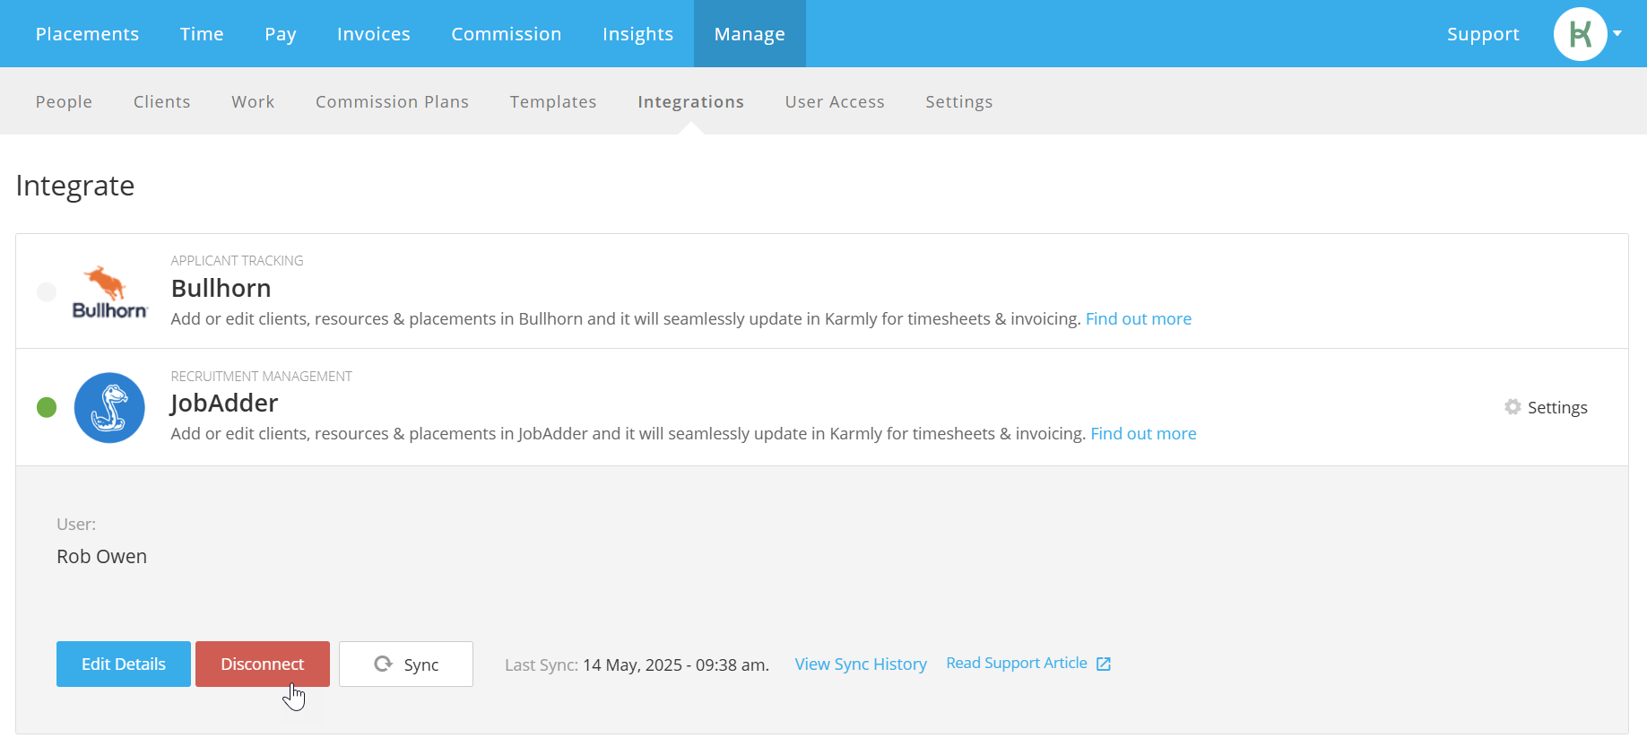Click the JobAdder logo icon

pyautogui.click(x=109, y=408)
